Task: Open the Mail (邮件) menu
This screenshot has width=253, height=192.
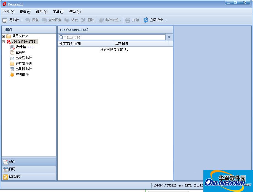Action: pos(42,12)
